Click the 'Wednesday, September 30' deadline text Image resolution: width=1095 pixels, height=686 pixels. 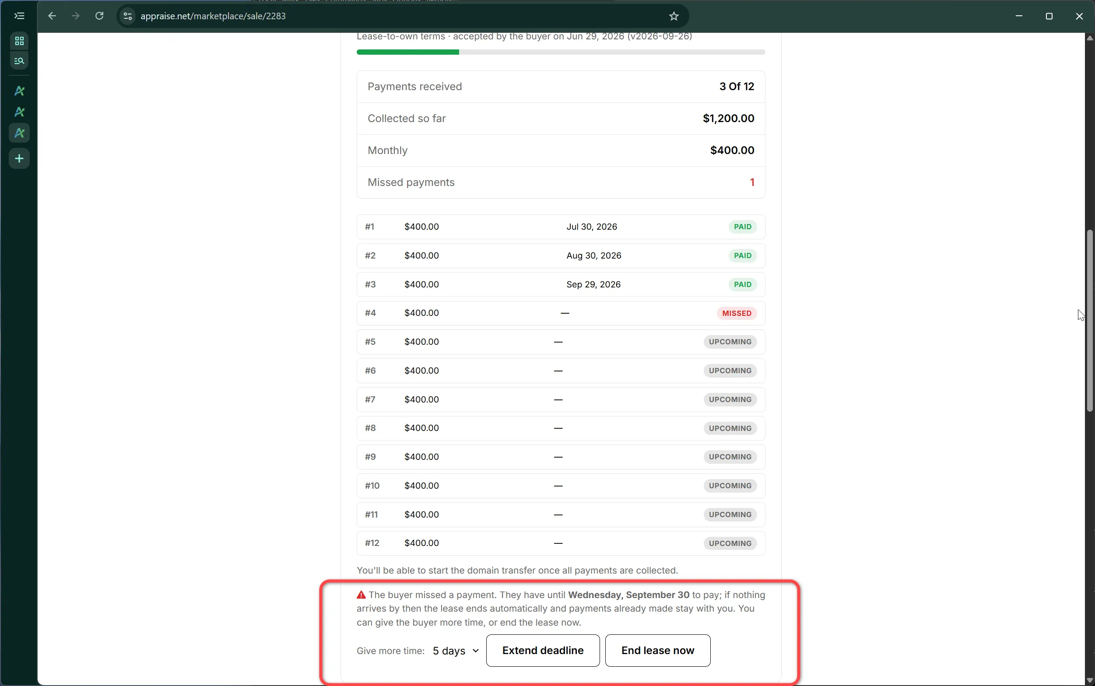pos(628,595)
